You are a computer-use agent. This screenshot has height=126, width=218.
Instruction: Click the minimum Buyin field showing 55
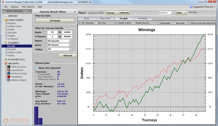coord(52,32)
